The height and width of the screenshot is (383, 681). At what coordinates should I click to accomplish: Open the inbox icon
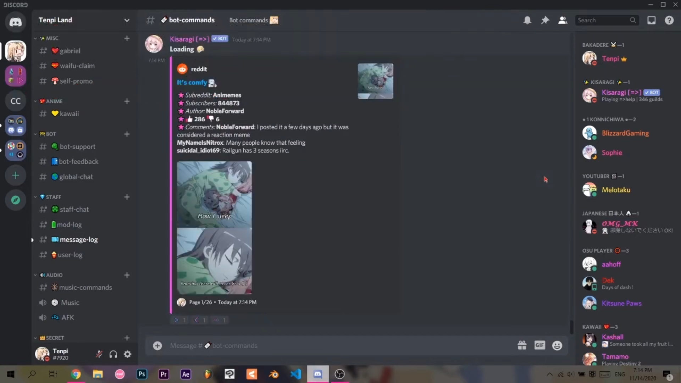click(652, 20)
